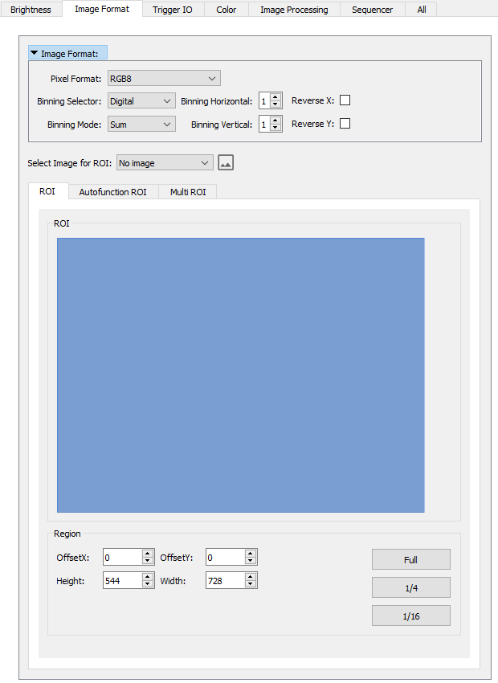Open the Select Image for ROI dropdown
498x683 pixels.
[x=165, y=163]
